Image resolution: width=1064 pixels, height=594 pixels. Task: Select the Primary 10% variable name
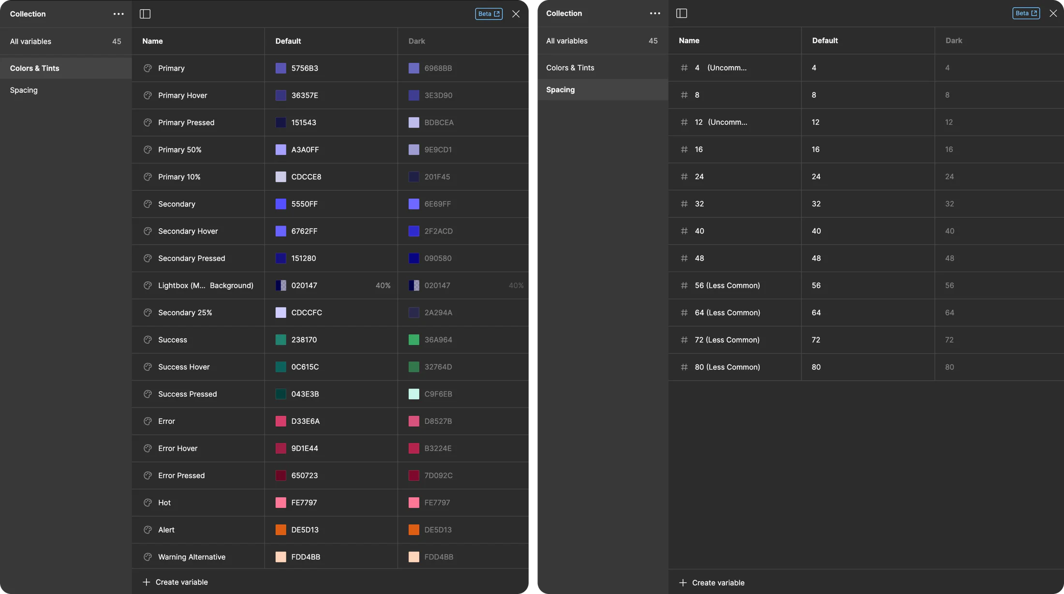[179, 177]
